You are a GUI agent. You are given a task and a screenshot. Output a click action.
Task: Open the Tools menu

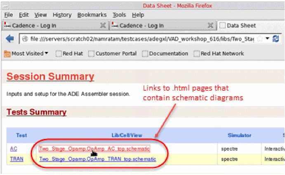[119, 15]
